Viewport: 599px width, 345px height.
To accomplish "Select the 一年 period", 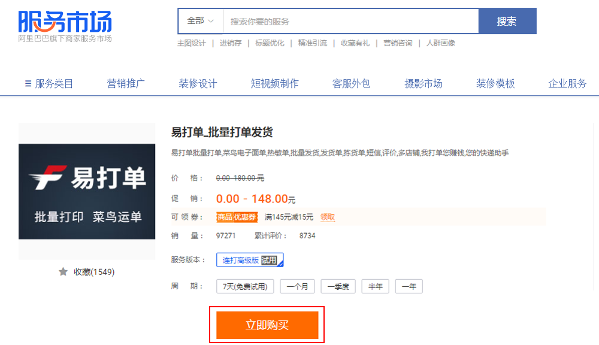I will point(409,286).
